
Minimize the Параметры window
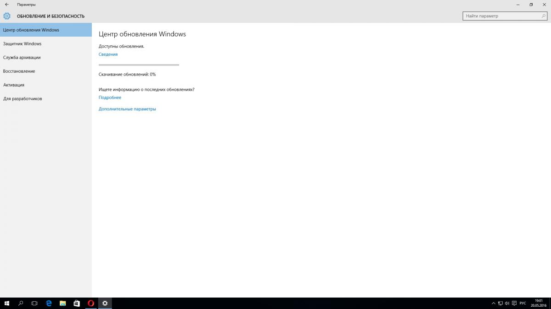(517, 5)
